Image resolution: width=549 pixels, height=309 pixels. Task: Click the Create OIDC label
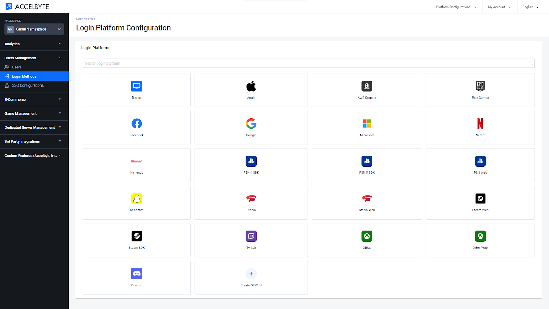point(249,285)
